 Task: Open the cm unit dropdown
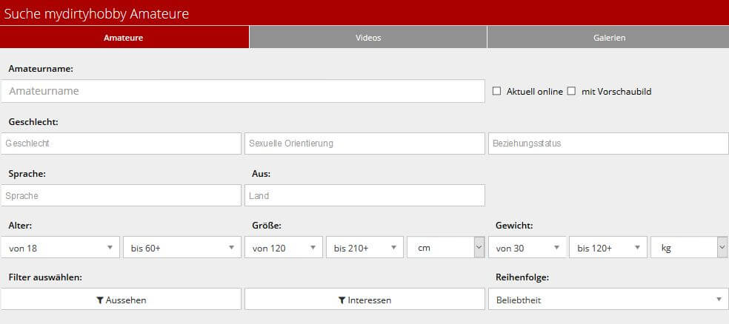point(446,247)
